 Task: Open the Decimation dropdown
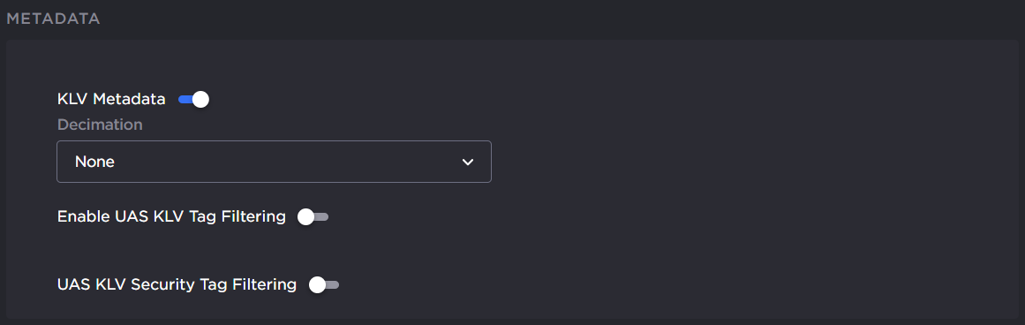(274, 162)
